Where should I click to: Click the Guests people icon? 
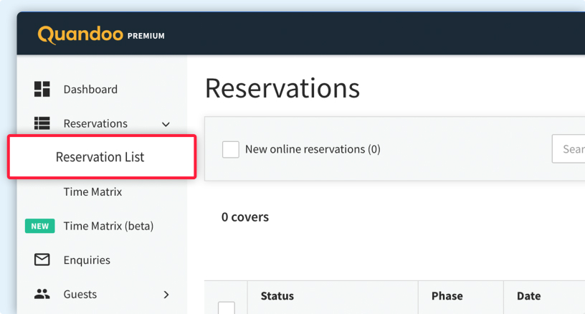click(x=42, y=294)
